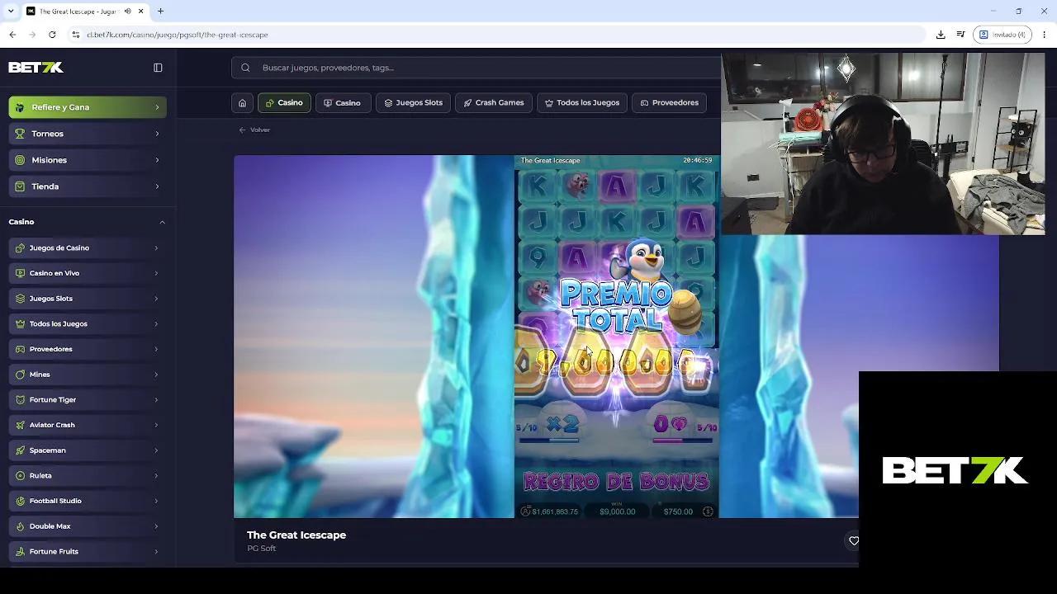Add game to favorites with heart icon
The width and height of the screenshot is (1057, 594).
point(854,541)
